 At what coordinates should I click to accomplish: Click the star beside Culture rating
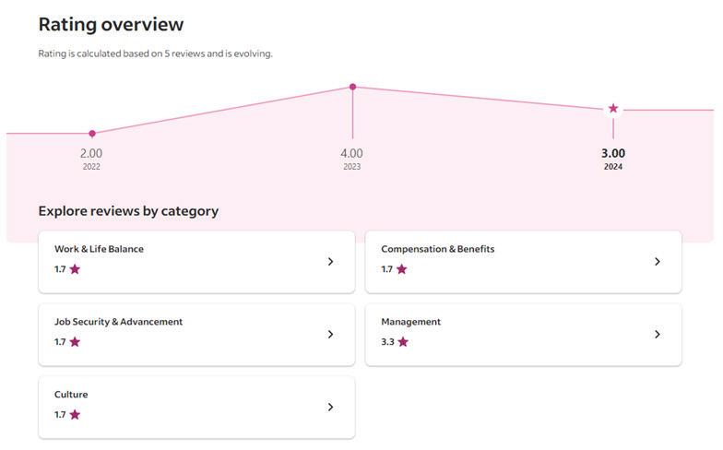(75, 415)
